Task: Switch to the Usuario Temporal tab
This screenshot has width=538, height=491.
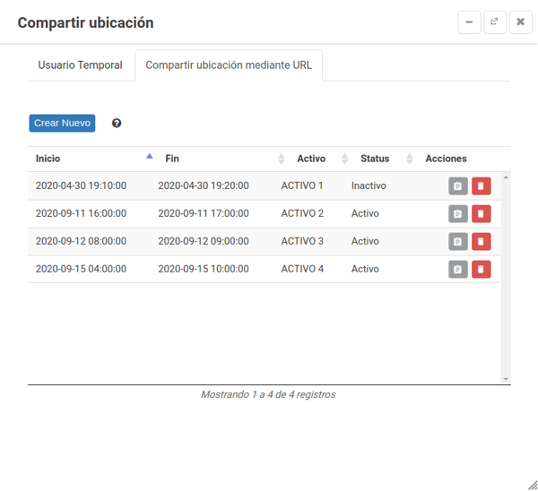Action: click(x=81, y=65)
